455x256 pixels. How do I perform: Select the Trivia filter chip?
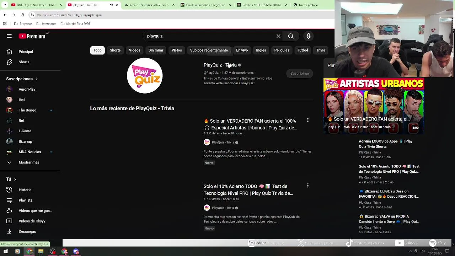(x=321, y=50)
